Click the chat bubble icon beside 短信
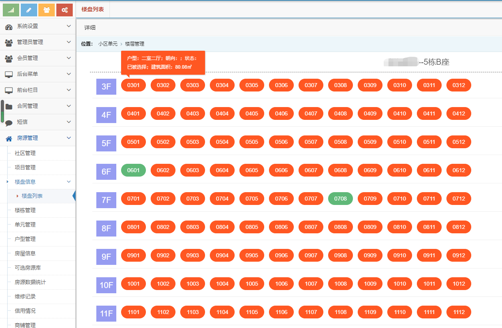The image size is (502, 328). (9, 123)
